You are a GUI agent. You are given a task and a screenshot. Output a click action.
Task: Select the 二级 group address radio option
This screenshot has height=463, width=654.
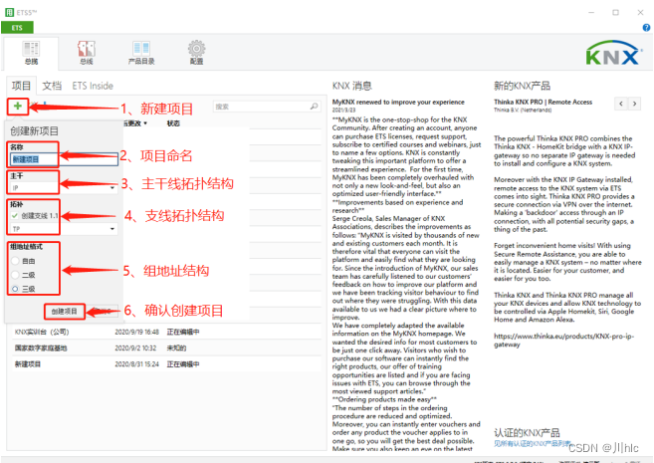(15, 277)
